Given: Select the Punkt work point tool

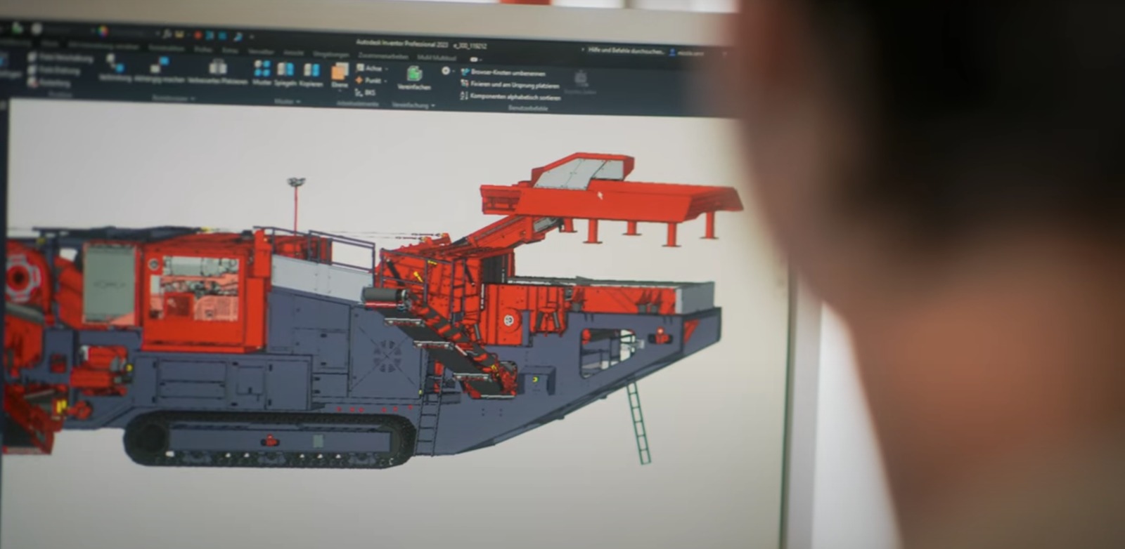Looking at the screenshot, I should tap(369, 80).
